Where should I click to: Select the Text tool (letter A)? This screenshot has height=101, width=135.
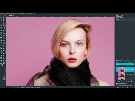click(1, 40)
